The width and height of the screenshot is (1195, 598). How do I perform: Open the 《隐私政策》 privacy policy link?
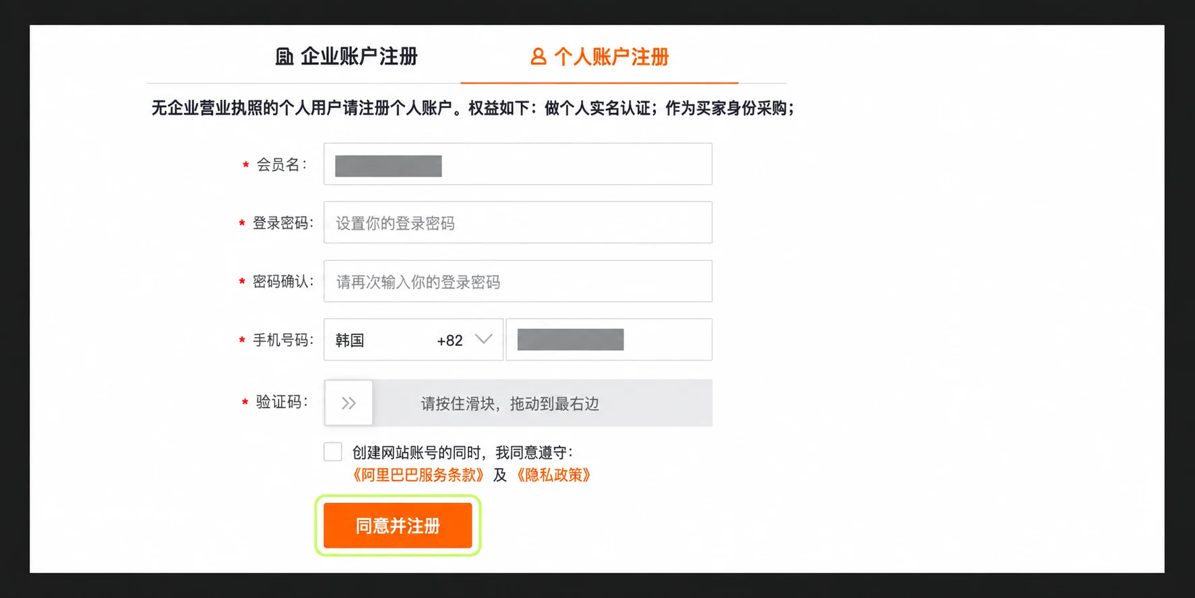[553, 475]
